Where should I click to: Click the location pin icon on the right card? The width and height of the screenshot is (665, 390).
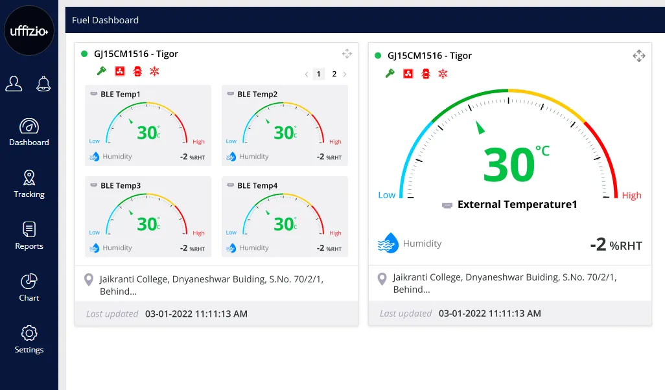pyautogui.click(x=382, y=279)
